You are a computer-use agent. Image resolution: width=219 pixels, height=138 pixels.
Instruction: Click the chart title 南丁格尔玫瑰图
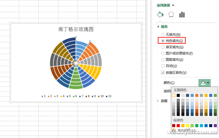[x=76, y=29]
